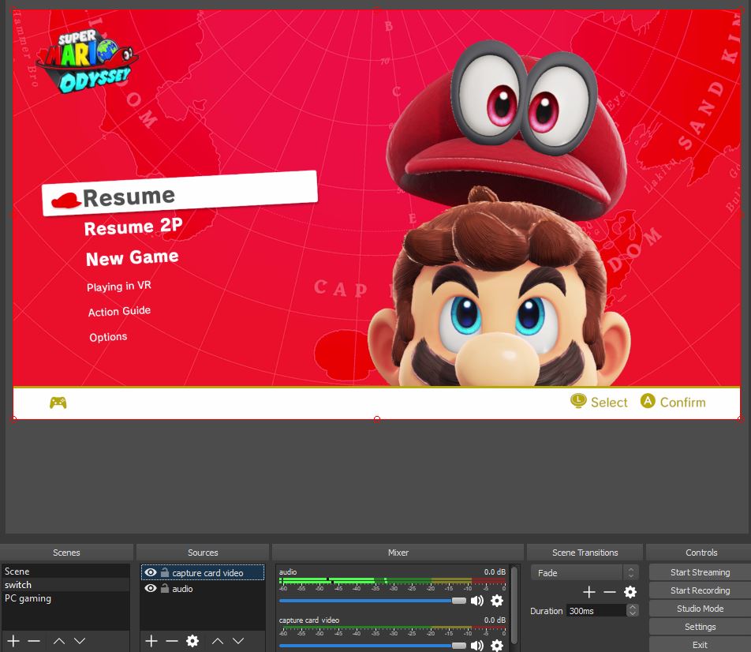Hide the capture card video source
The height and width of the screenshot is (652, 751).
coord(151,572)
